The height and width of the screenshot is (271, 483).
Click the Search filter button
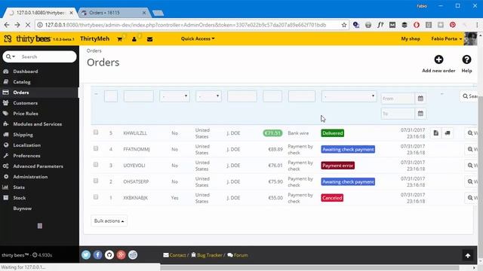469,96
